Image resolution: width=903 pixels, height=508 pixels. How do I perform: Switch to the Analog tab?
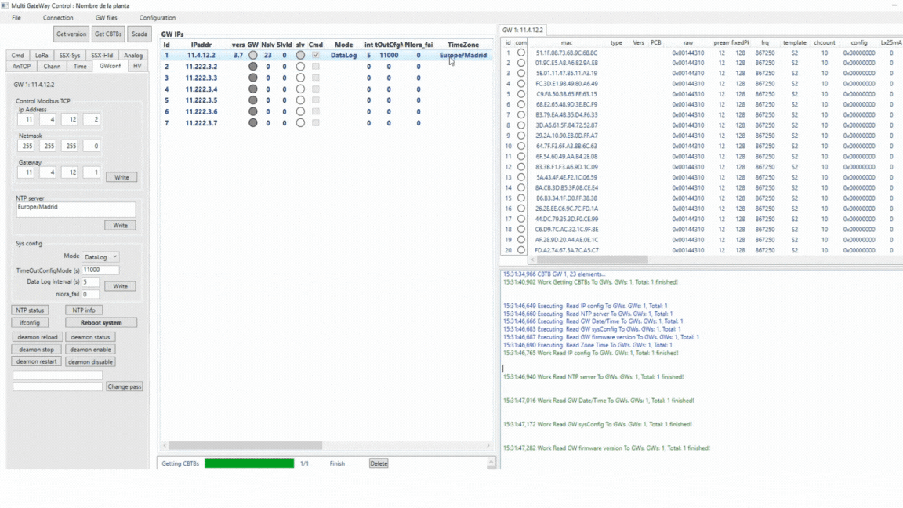click(x=133, y=56)
